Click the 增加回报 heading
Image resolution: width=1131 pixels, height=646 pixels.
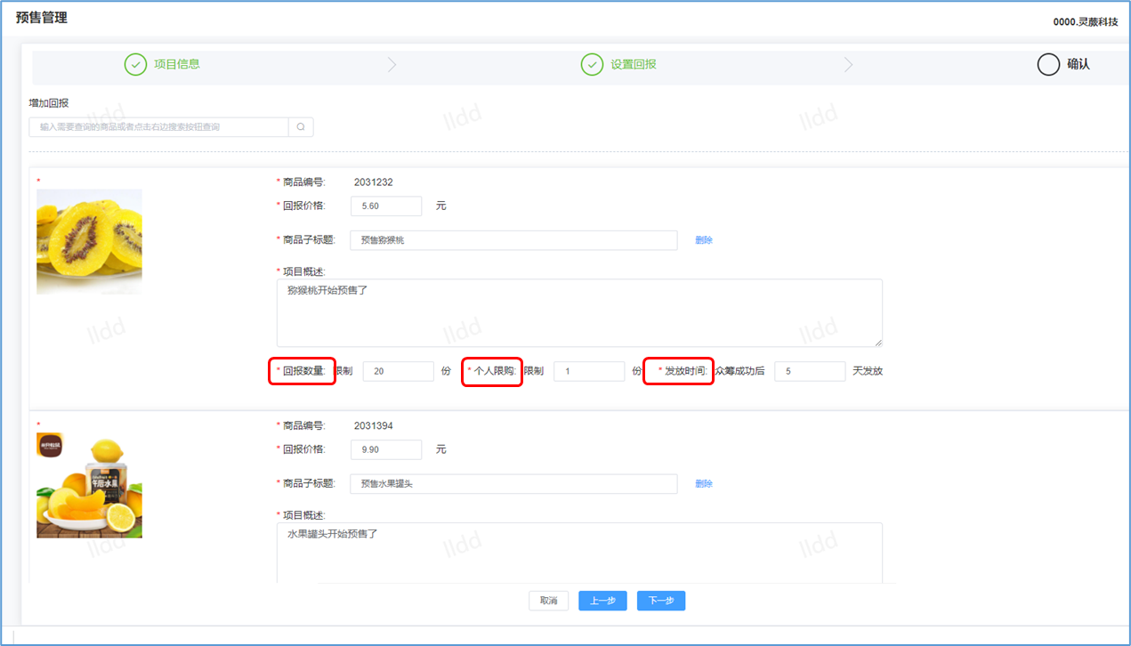49,103
